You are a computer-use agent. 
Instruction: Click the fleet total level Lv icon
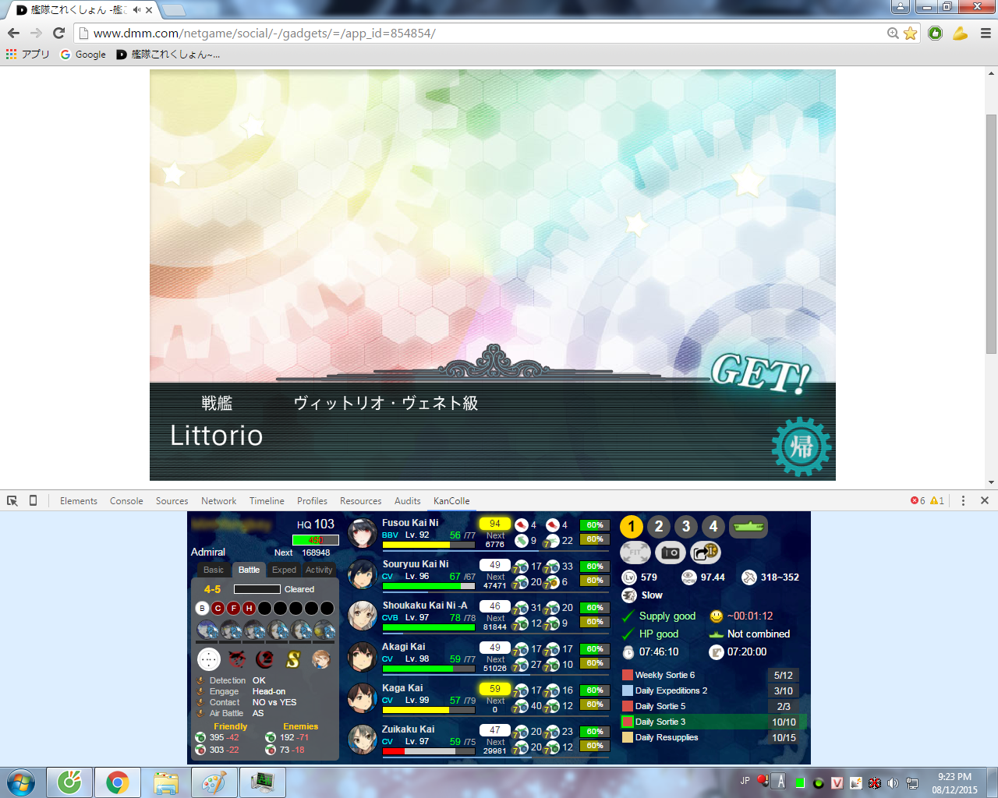click(x=629, y=577)
